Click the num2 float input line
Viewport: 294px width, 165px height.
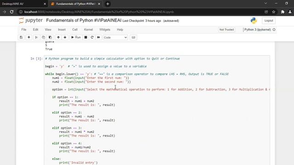point(91,82)
